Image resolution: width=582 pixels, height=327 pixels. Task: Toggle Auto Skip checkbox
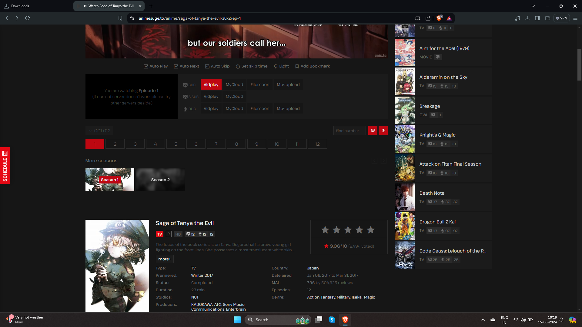217,66
